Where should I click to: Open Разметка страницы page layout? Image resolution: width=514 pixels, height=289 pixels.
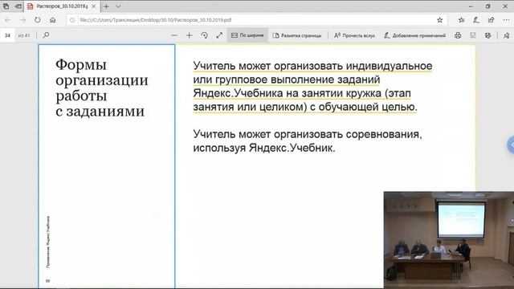[x=297, y=35]
